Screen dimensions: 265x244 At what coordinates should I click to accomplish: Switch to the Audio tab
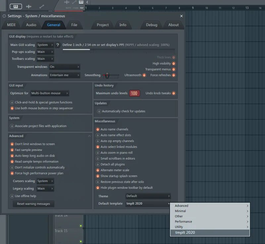(x=31, y=25)
